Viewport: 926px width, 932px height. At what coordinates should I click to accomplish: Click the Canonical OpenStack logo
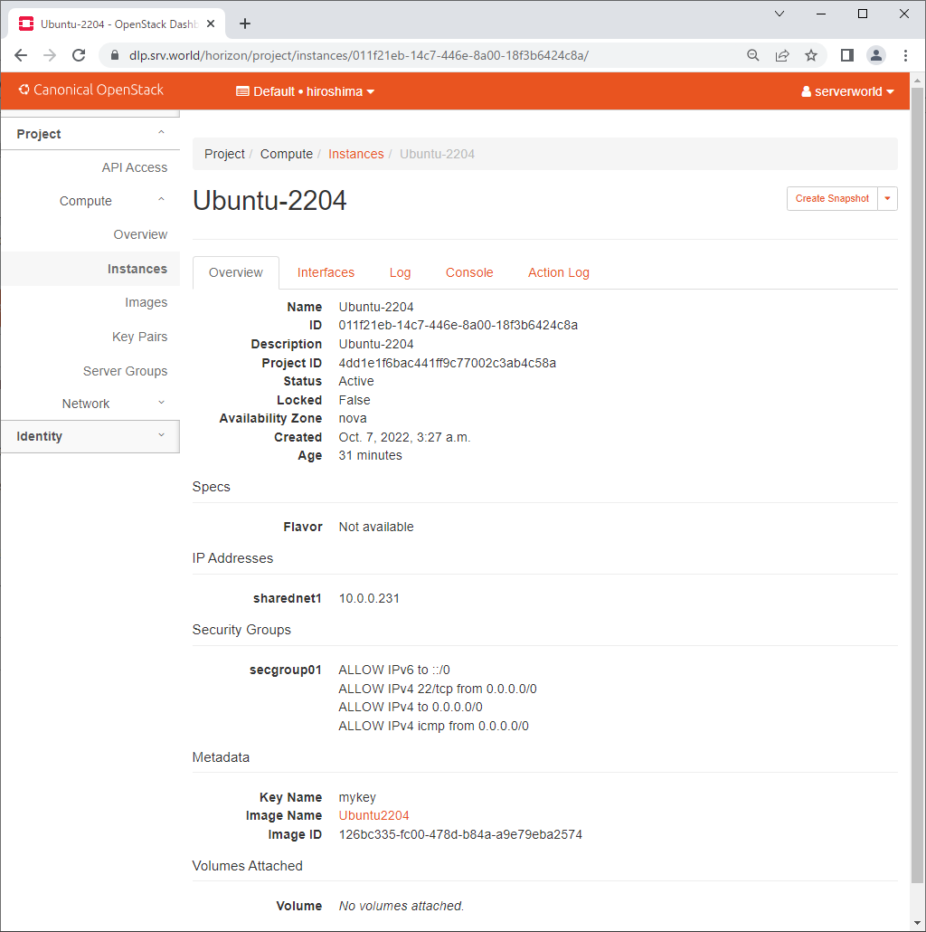90,90
